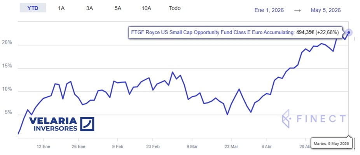
Task: Click the 6 Abr axis label
Action: point(266,146)
